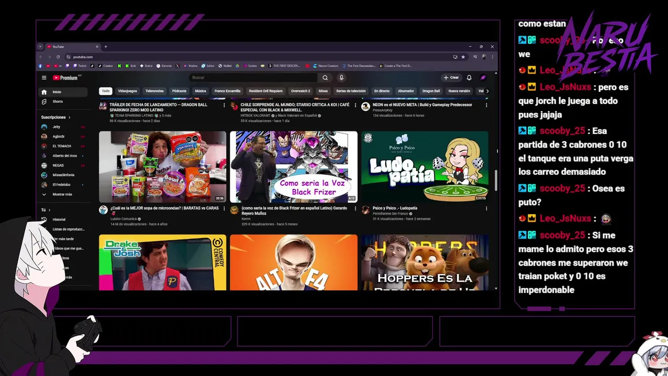The height and width of the screenshot is (376, 668).
Task: Open the browser three-dot menu
Action: [492, 57]
